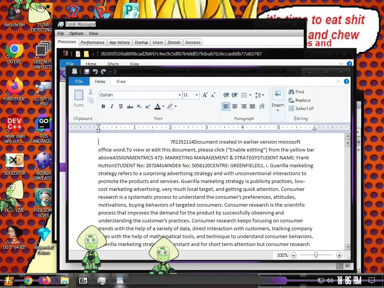Image resolution: width=384 pixels, height=288 pixels.
Task: Open Customize Quick Access Toolbar arrow in WordPad
Action: (x=111, y=72)
